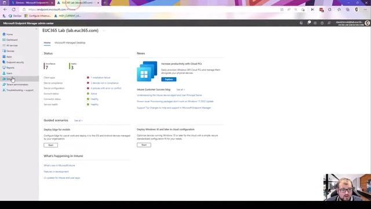Open the notifications bell in the header
The image size is (371, 209).
tap(308, 23)
